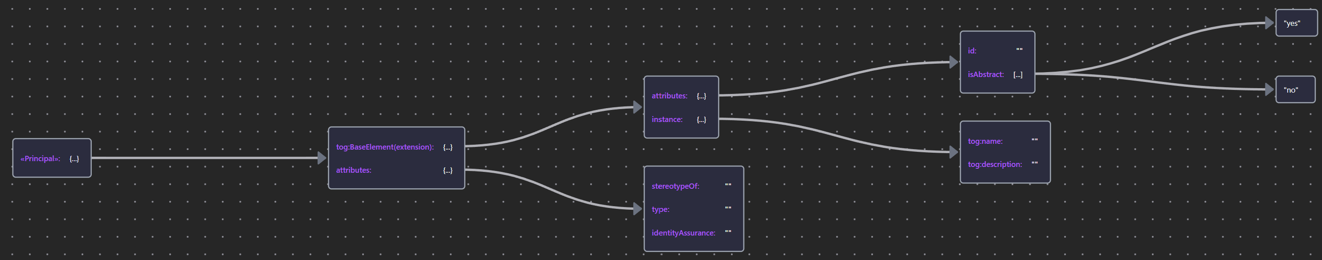Click the attributes key above instance
Screen dimensions: 1322x260
pyautogui.click(x=669, y=96)
